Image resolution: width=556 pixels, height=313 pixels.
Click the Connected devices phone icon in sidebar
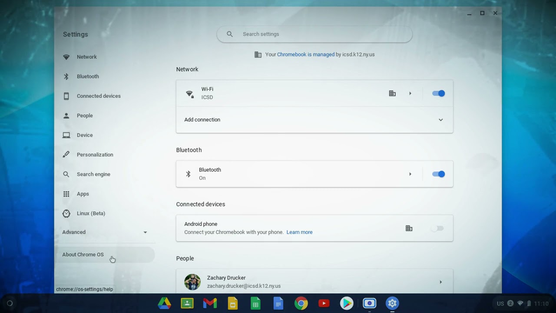66,96
